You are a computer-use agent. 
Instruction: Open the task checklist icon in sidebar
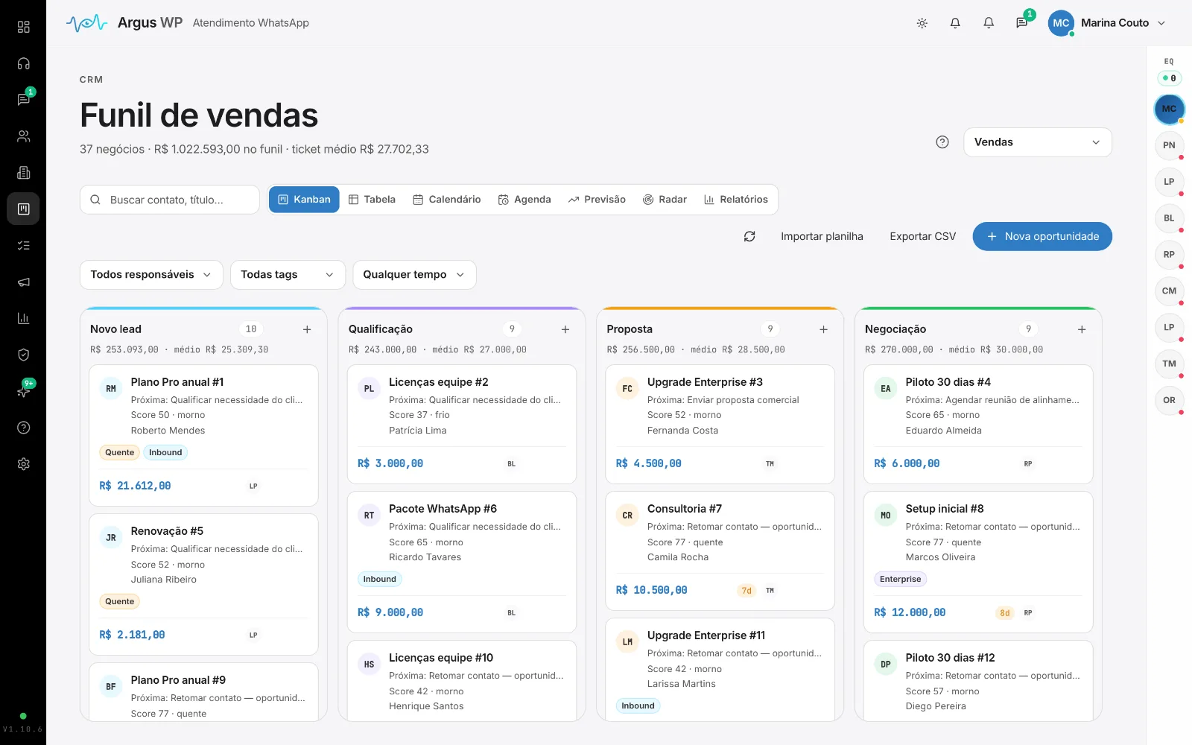[23, 245]
